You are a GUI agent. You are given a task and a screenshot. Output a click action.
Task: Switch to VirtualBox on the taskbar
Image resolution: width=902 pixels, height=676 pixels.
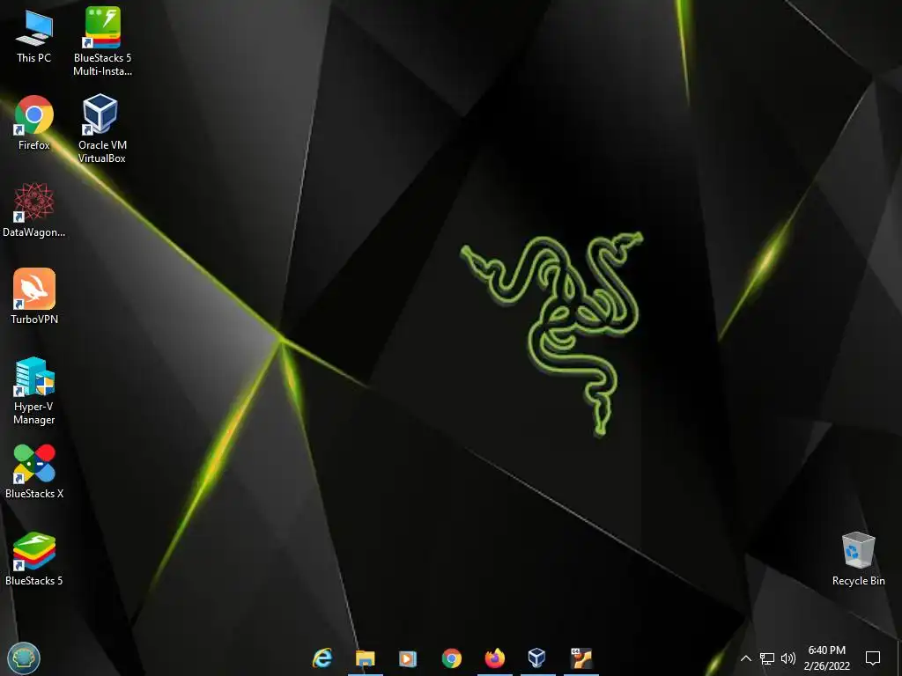point(537,658)
